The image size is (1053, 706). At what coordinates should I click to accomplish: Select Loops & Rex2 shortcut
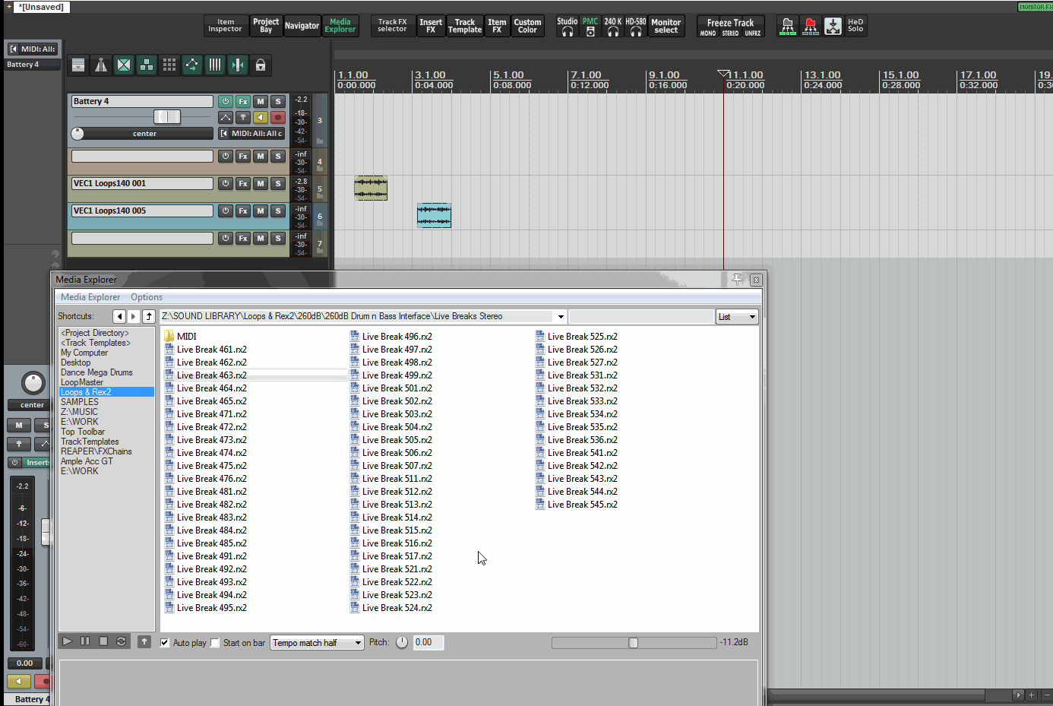pyautogui.click(x=106, y=392)
